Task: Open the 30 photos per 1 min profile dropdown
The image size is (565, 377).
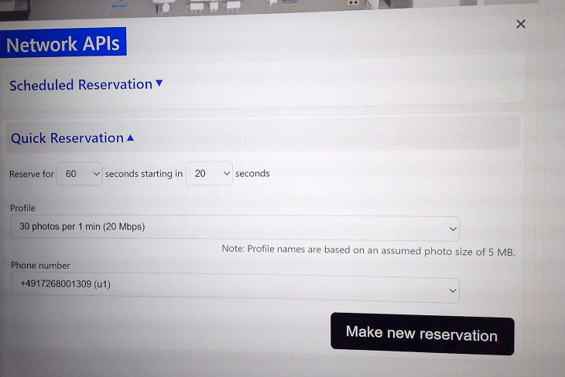Action: point(234,228)
